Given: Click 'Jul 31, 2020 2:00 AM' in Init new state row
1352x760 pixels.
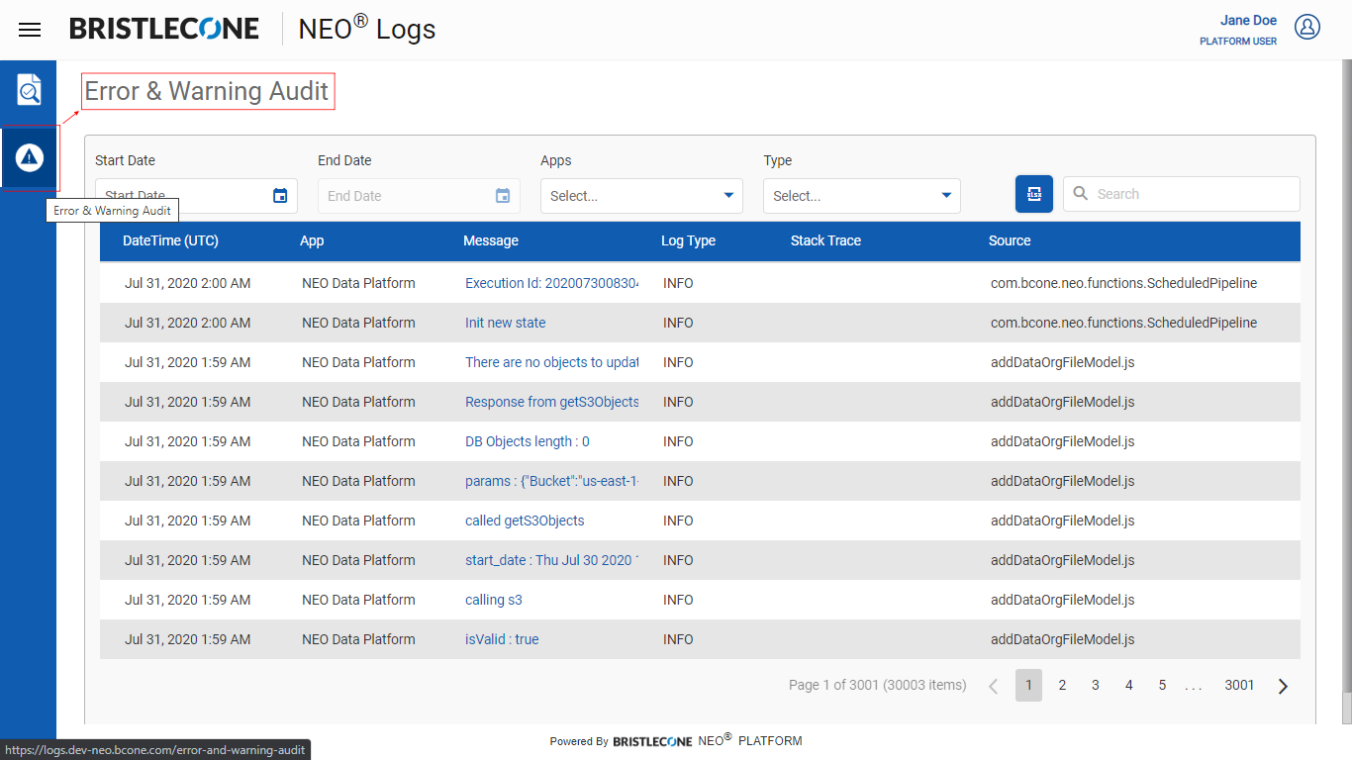Looking at the screenshot, I should 188,323.
